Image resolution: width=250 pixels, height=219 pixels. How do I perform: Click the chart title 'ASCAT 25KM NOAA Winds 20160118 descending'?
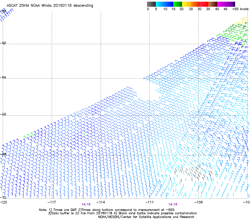coord(50,5)
